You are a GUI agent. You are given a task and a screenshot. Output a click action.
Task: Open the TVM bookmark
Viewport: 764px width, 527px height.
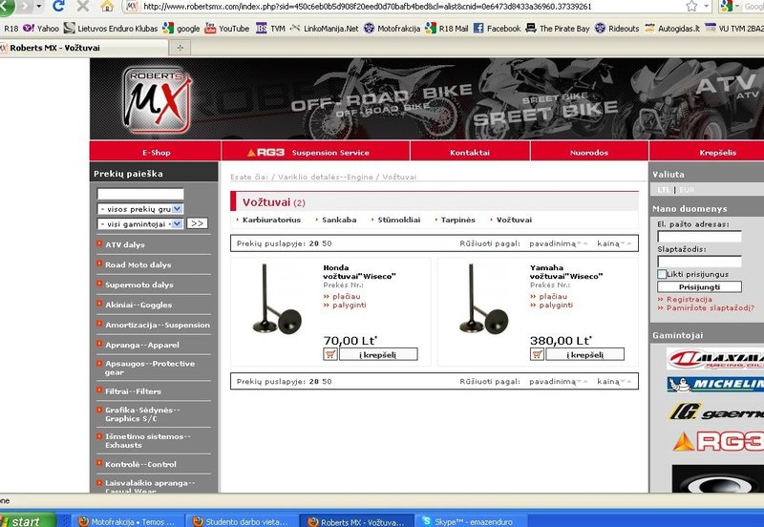[270, 29]
